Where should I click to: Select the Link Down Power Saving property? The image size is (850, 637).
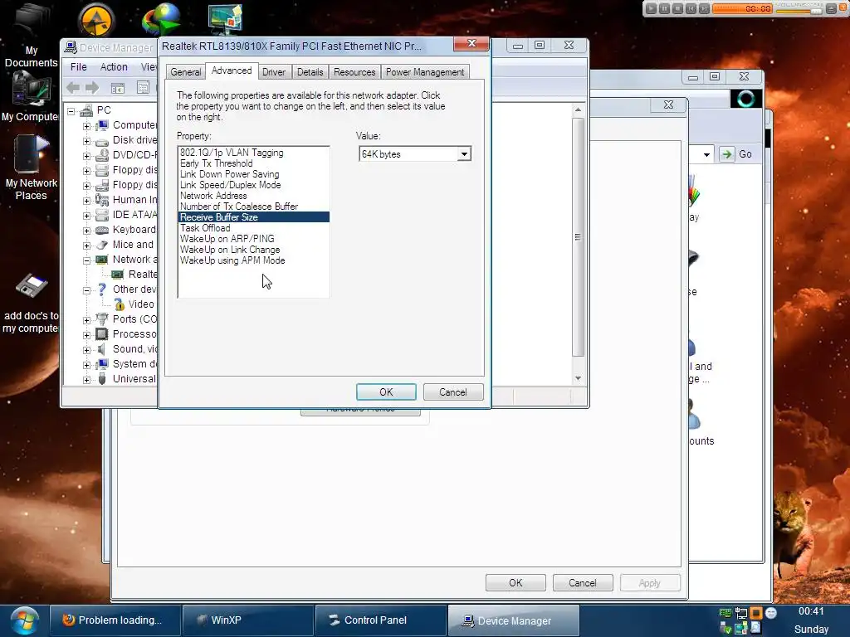[x=253, y=174]
